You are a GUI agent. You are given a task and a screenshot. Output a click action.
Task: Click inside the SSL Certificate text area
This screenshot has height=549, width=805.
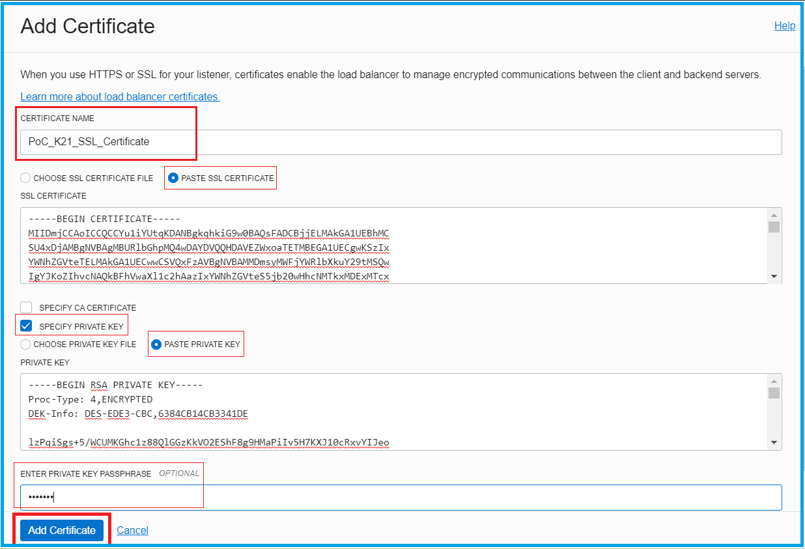(x=391, y=247)
